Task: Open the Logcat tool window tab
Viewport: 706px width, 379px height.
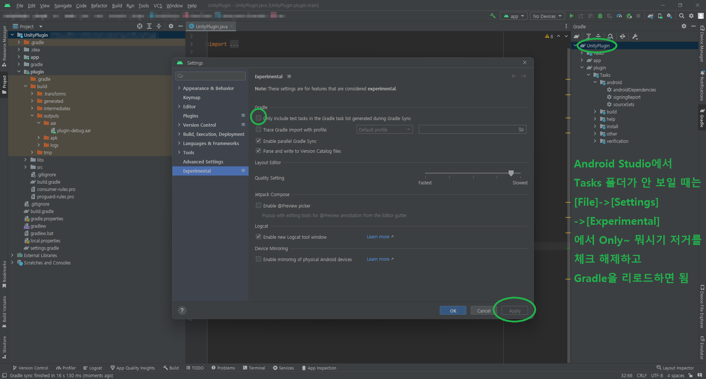Action: (93, 368)
